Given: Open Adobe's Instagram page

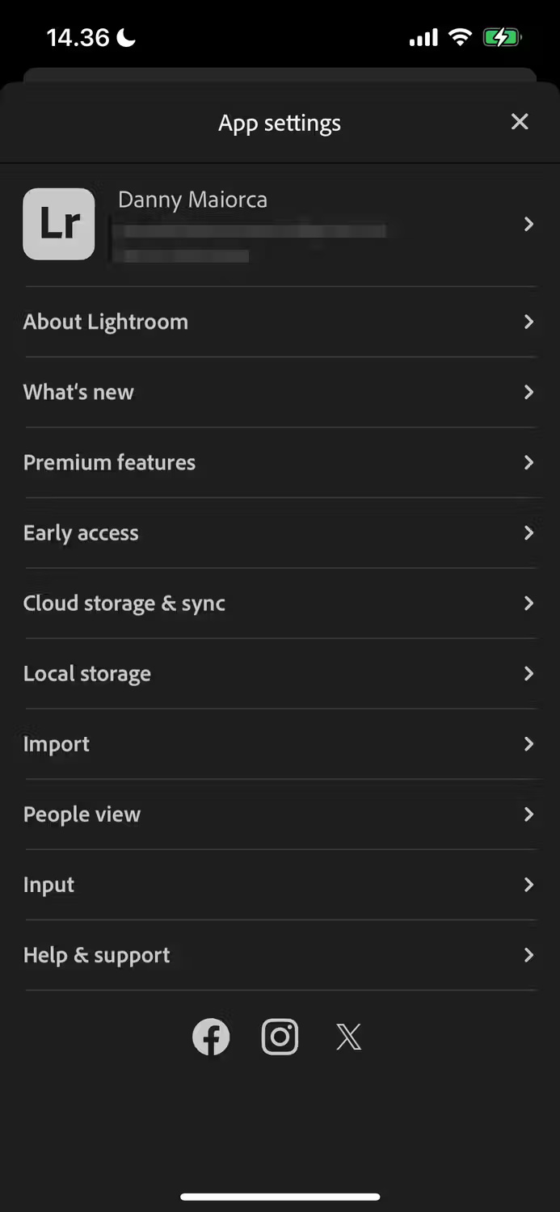Looking at the screenshot, I should (x=280, y=1037).
